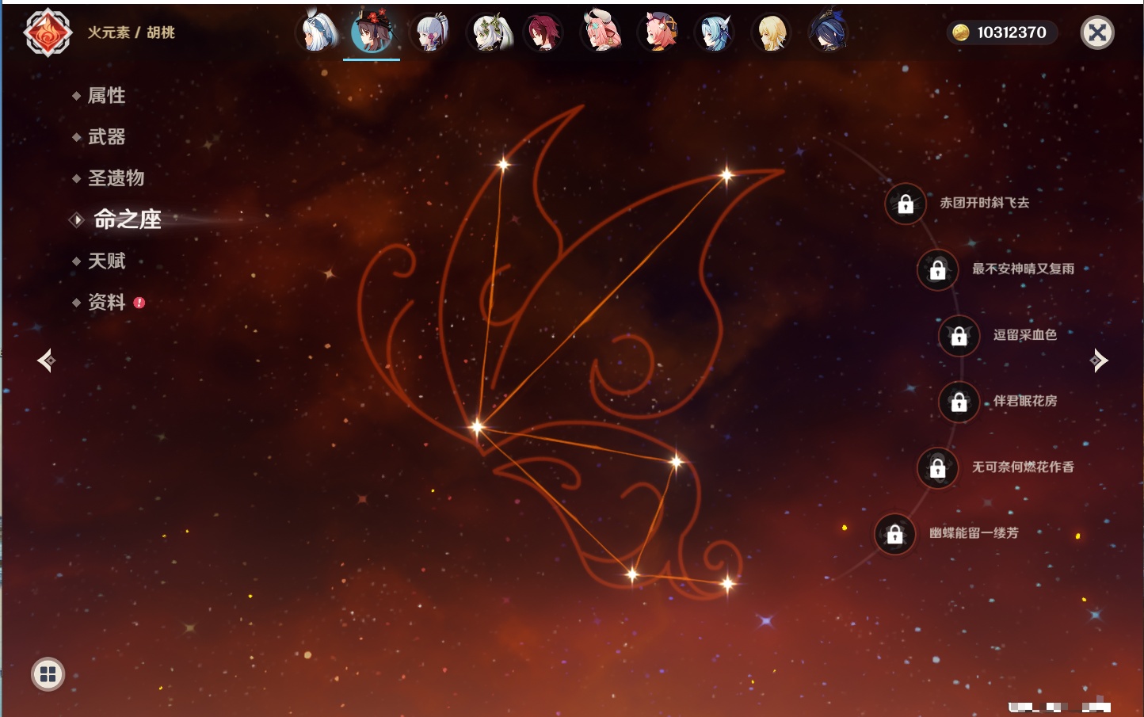
Task: Open the 资料 profile page
Action: pos(106,302)
